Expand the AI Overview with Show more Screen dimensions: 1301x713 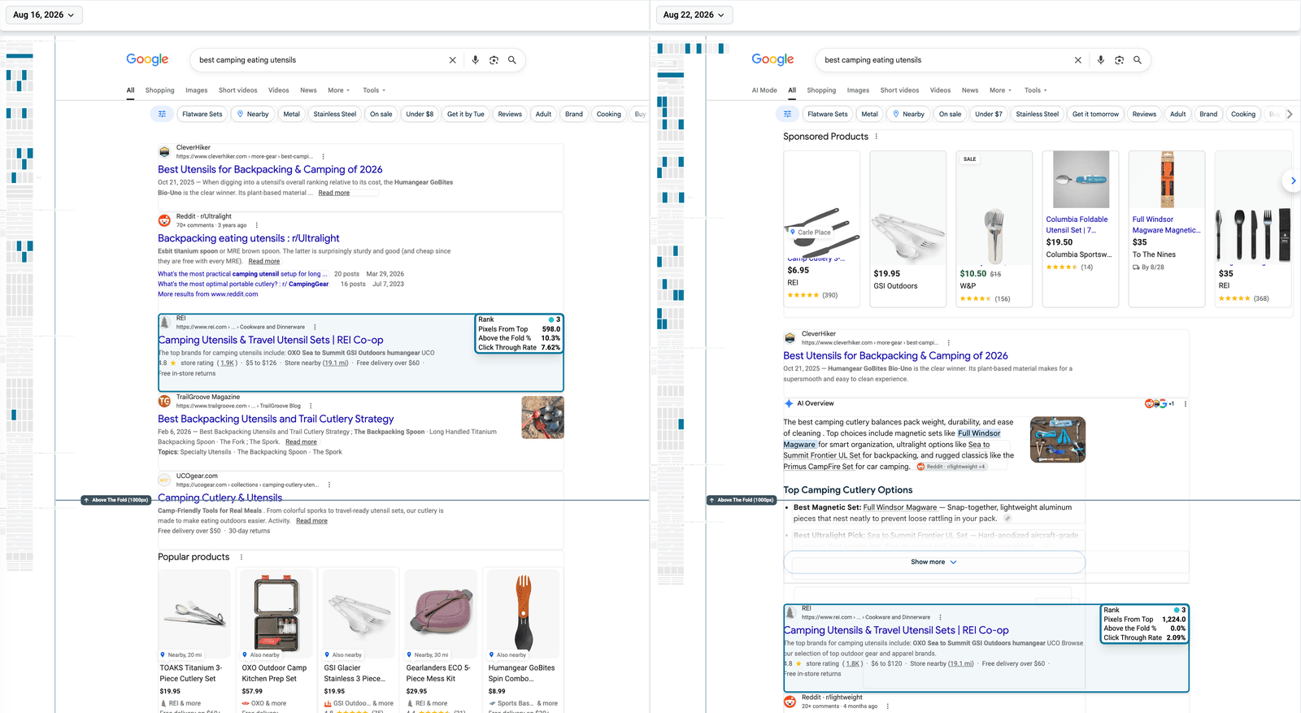[934, 562]
